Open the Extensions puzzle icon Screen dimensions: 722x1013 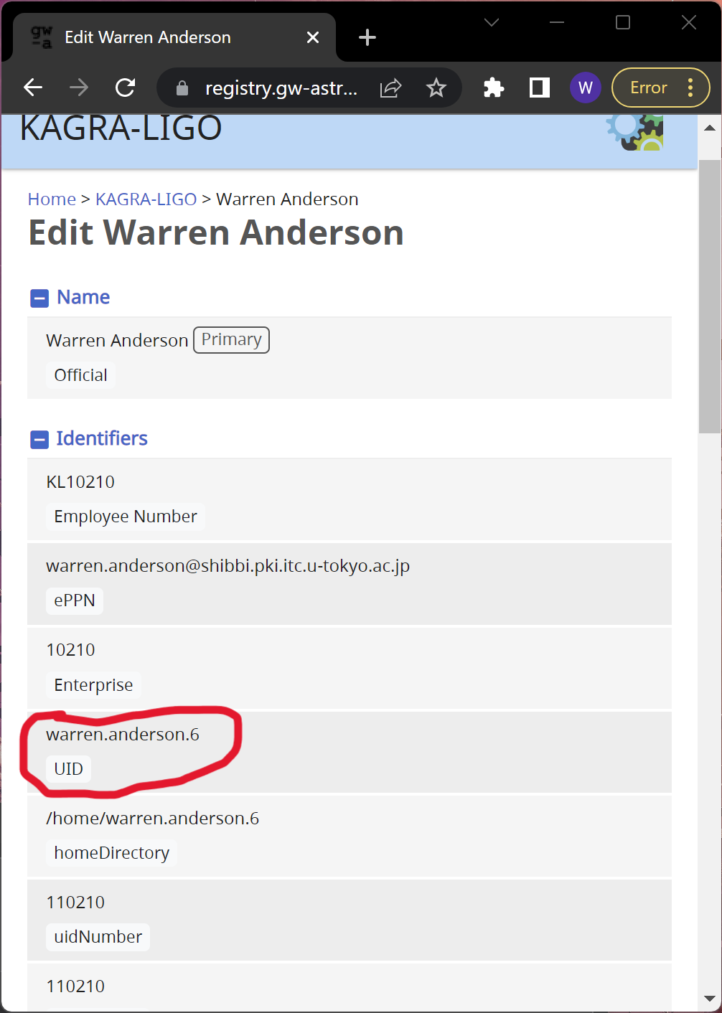pyautogui.click(x=494, y=88)
